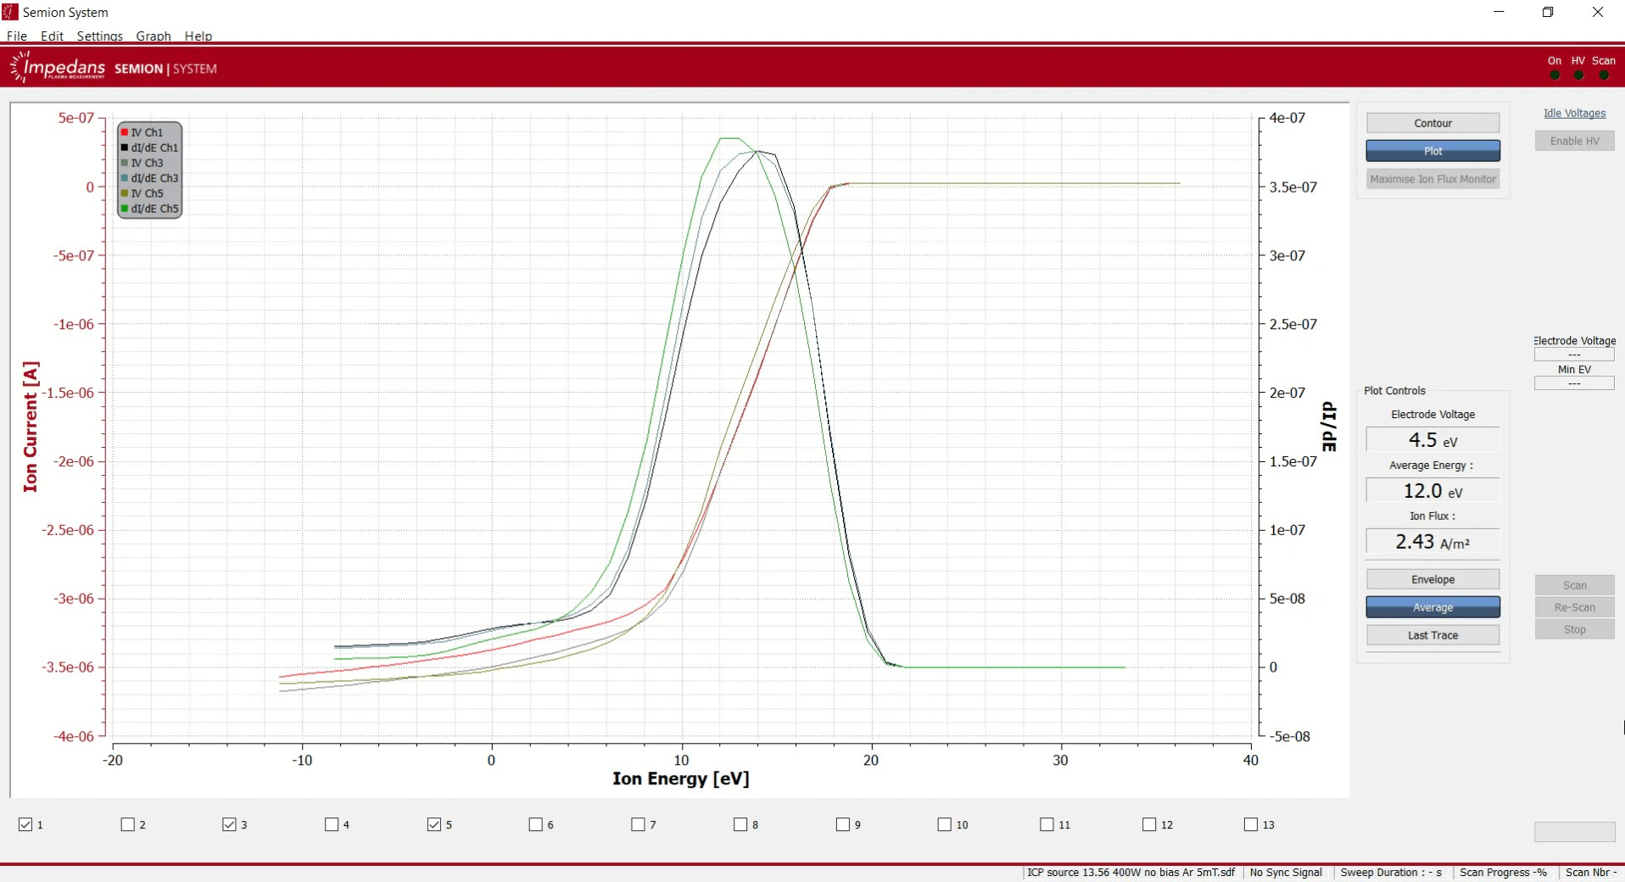The image size is (1625, 882).
Task: Open the Graph menu
Action: point(153,36)
